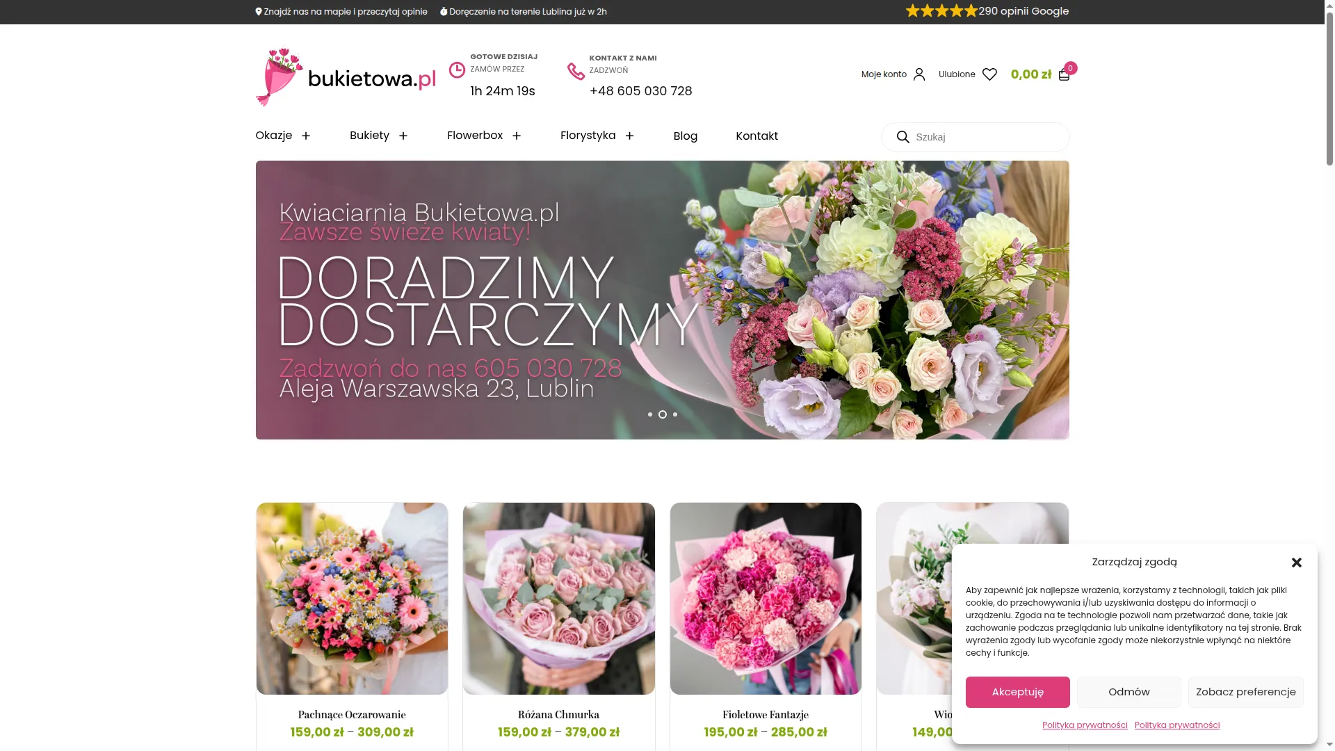This screenshot has height=751, width=1335.
Task: Open the Okazje menu item
Action: [274, 136]
